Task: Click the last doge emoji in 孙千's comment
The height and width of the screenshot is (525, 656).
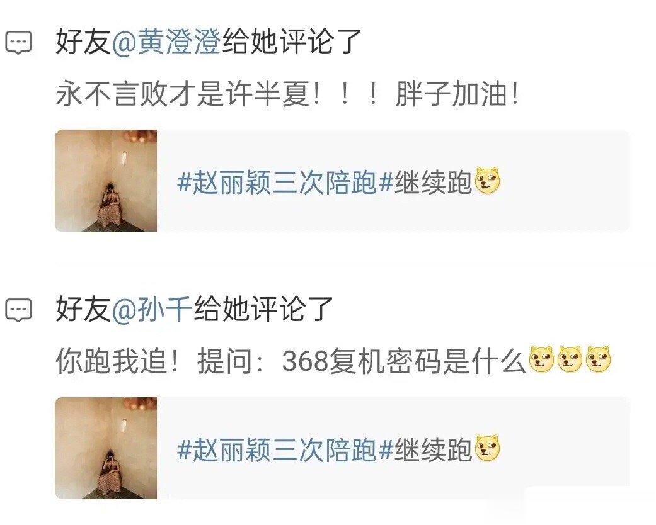Action: pyautogui.click(x=599, y=359)
